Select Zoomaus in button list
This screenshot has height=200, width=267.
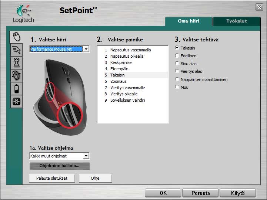coord(136,81)
